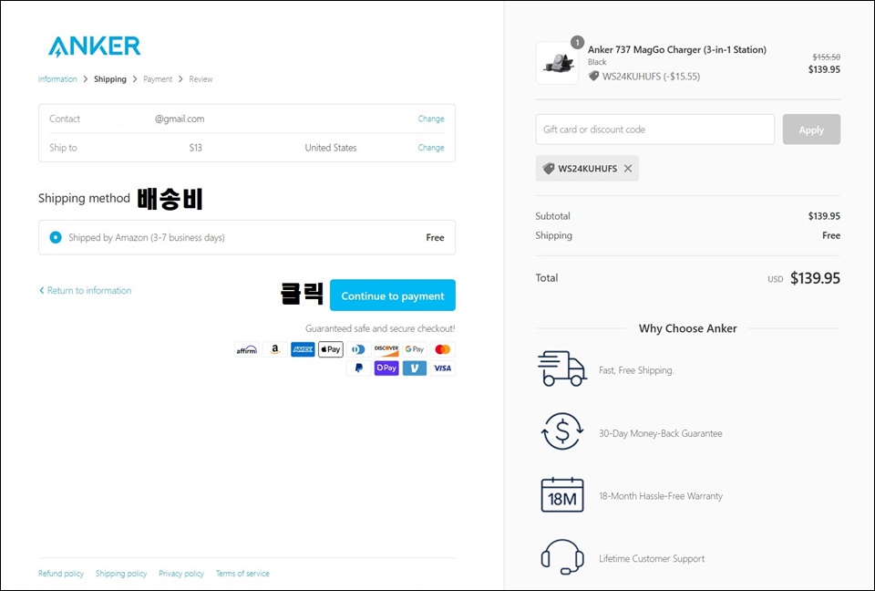The height and width of the screenshot is (591, 875).
Task: Click Guaranteed safe and secure checkout text
Action: point(380,328)
